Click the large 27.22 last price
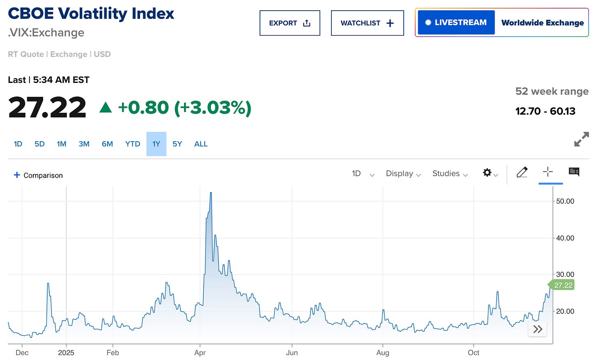Screen dimensions: 598x360 (x=47, y=108)
